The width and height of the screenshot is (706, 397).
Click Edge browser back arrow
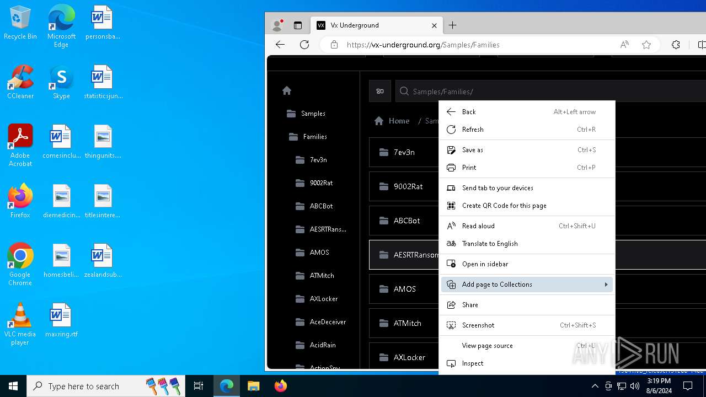pyautogui.click(x=280, y=45)
